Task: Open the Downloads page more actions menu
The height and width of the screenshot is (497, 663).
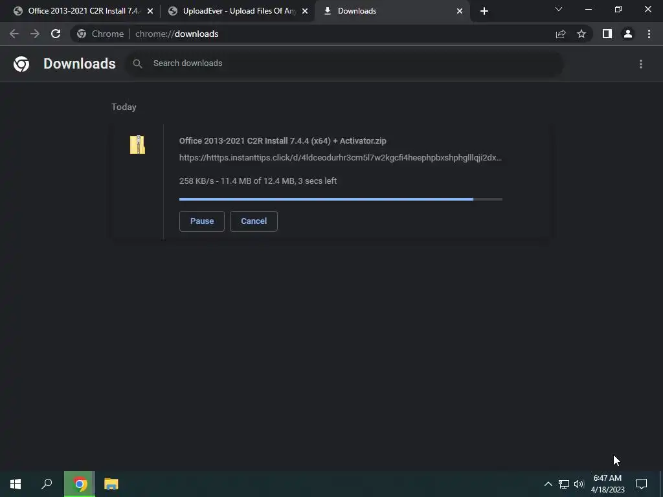Action: [641, 64]
